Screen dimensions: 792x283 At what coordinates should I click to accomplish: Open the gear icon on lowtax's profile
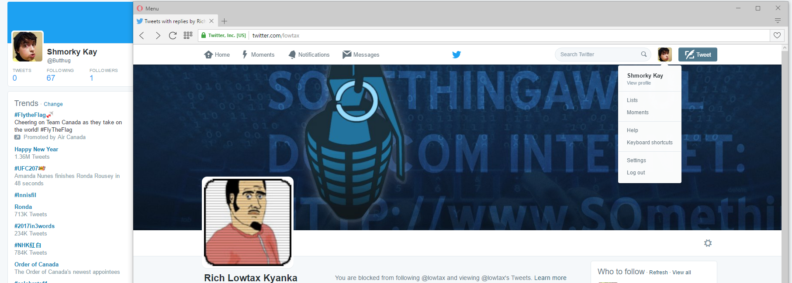(708, 243)
